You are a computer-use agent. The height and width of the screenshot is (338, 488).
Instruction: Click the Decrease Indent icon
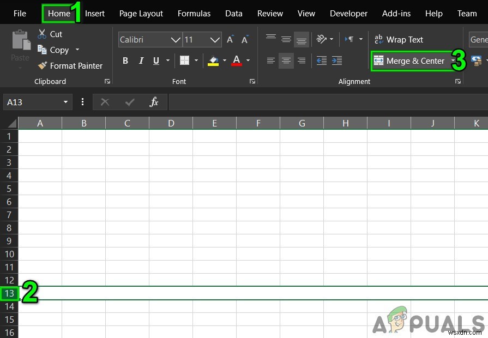coord(321,61)
